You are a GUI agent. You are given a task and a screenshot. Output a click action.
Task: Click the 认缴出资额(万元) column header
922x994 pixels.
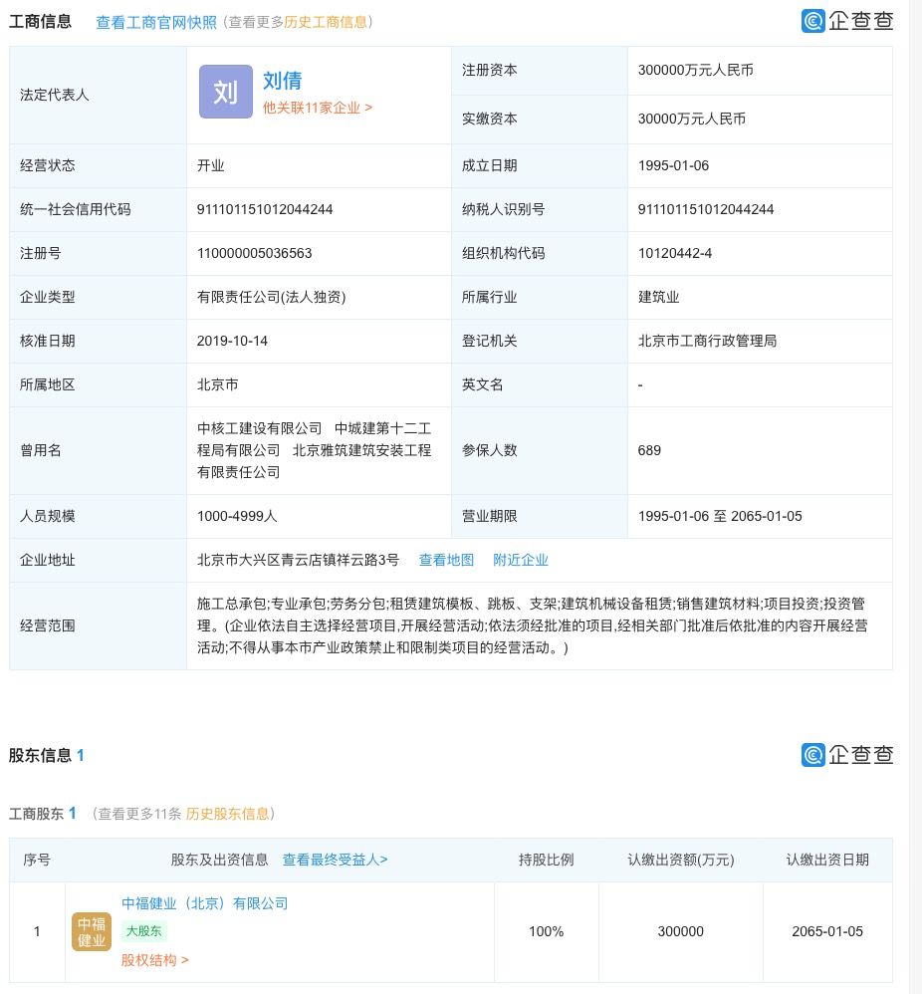pos(681,860)
